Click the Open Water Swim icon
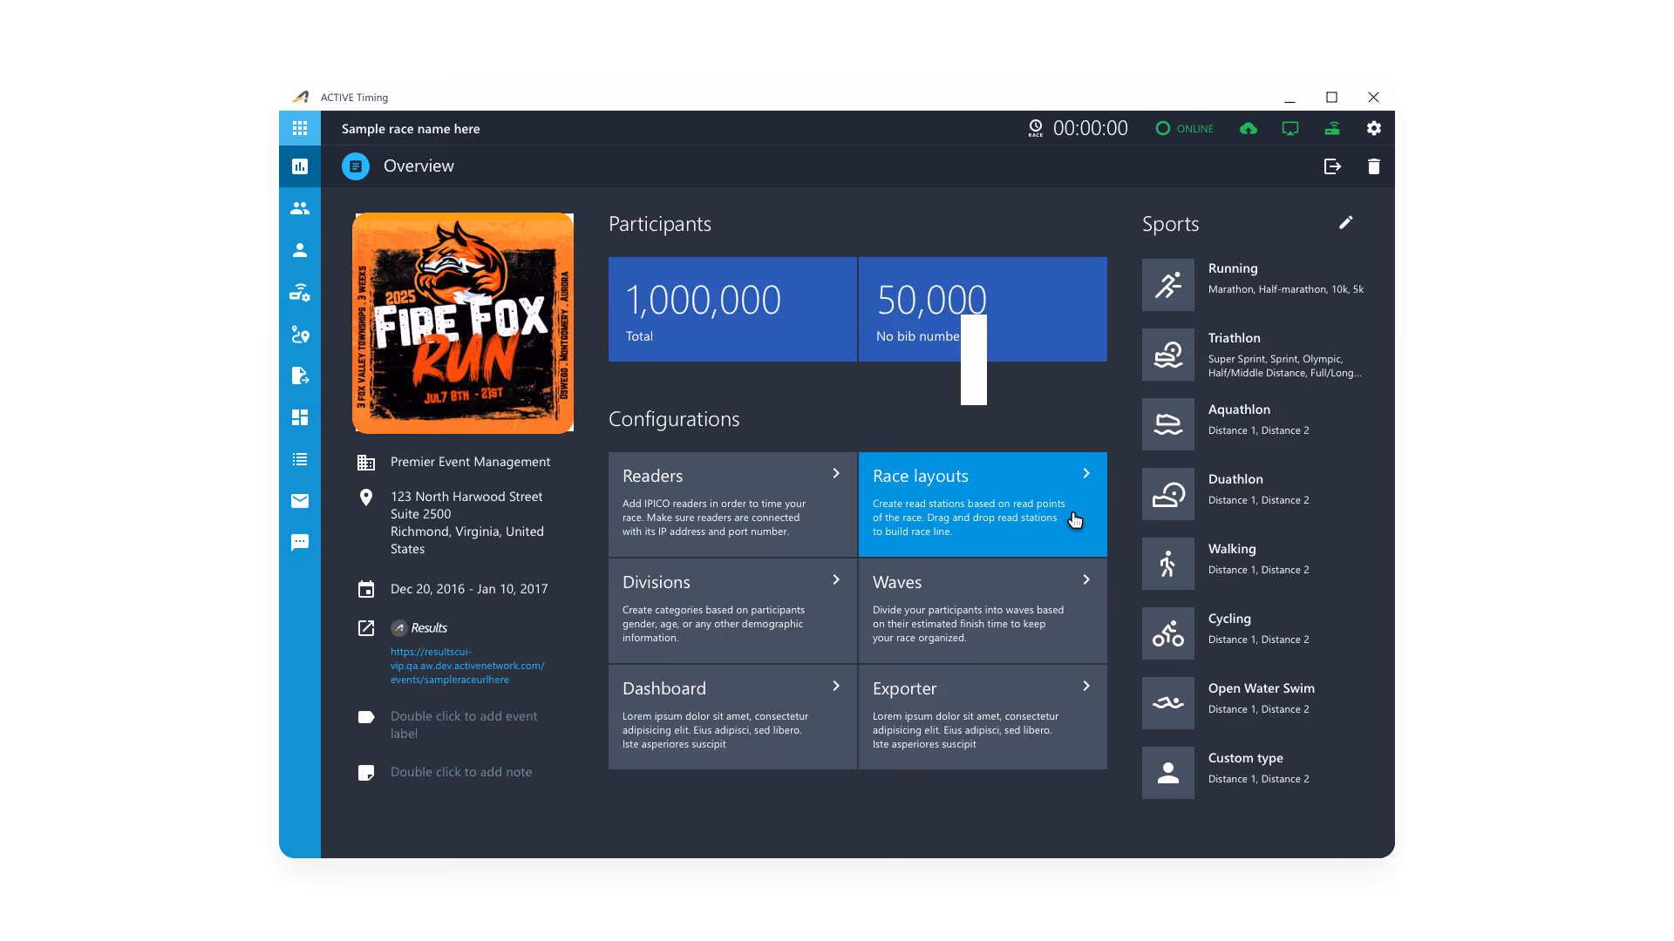The width and height of the screenshot is (1674, 941). tap(1168, 703)
